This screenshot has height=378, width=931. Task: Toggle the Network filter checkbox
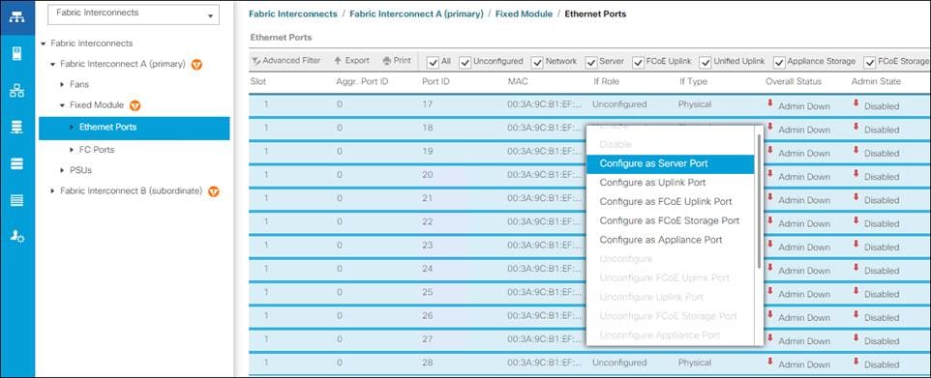537,62
